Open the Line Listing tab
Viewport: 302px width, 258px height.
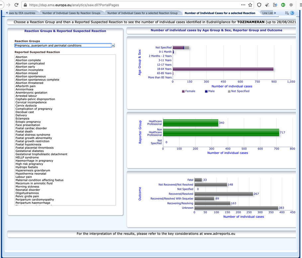point(268,13)
